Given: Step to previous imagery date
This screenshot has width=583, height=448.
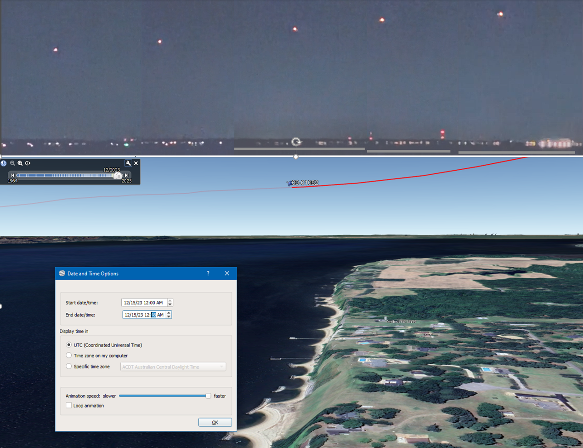Looking at the screenshot, I should pyautogui.click(x=13, y=175).
